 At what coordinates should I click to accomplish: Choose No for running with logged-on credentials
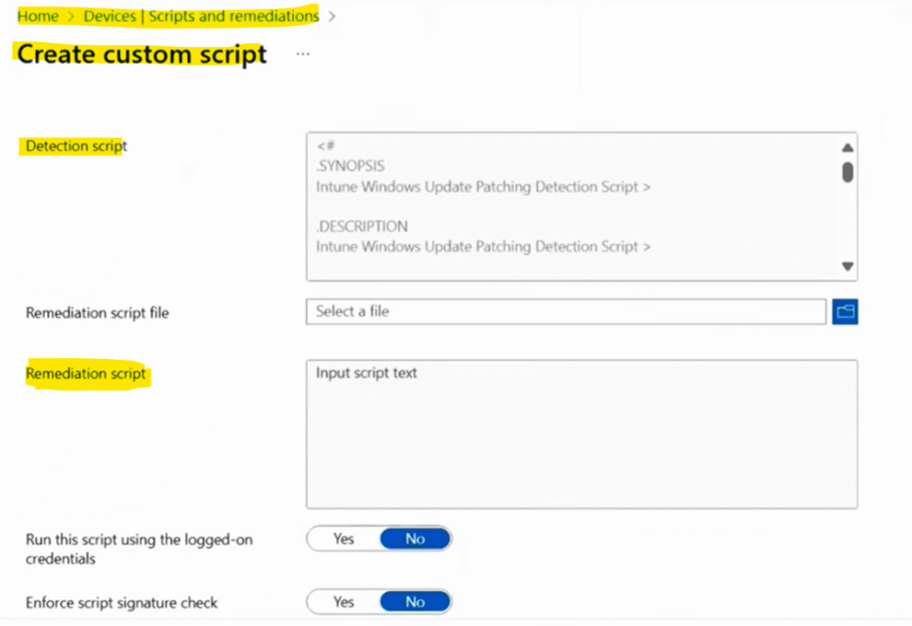click(x=415, y=539)
